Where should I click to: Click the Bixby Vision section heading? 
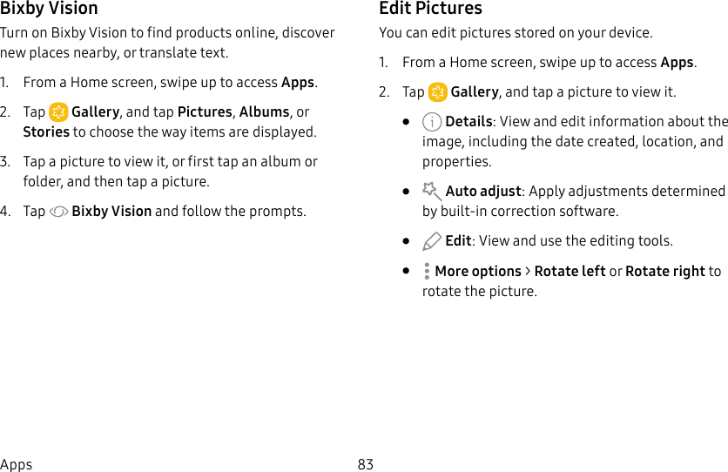(x=49, y=9)
